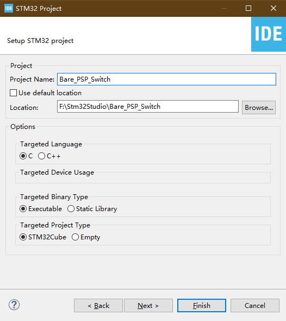Click the Project Name: label
This screenshot has height=321, width=286.
pos(32,79)
